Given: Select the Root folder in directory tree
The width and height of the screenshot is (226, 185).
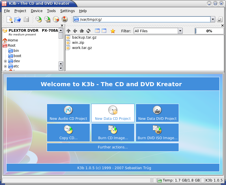Looking at the screenshot, I should [x=9, y=46].
